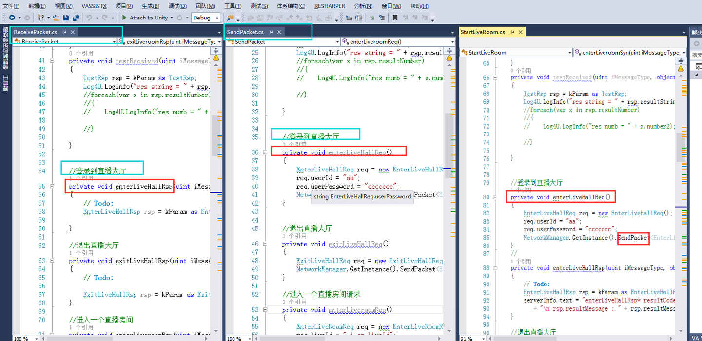Click the Save All icon
The width and height of the screenshot is (702, 341).
(76, 18)
